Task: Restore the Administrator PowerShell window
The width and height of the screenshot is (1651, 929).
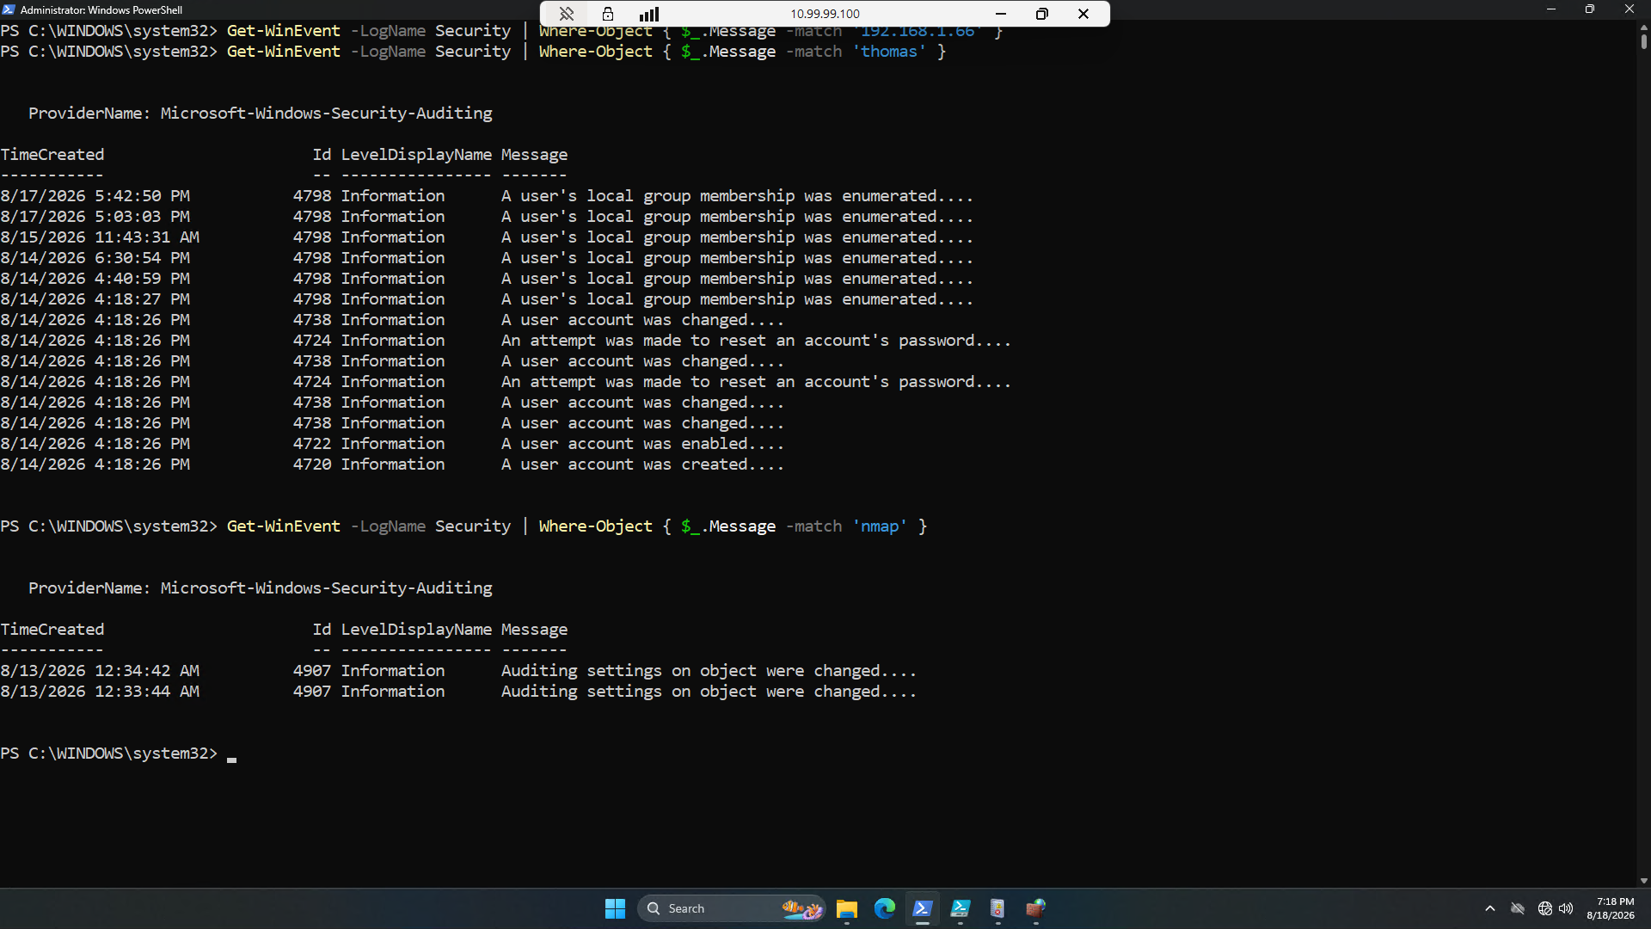Action: click(1590, 9)
